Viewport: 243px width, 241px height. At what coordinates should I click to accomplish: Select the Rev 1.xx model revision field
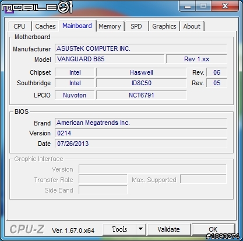point(196,59)
